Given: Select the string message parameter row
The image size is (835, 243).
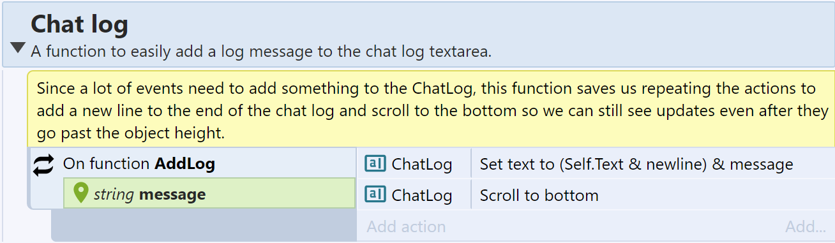Looking at the screenshot, I should pyautogui.click(x=209, y=194).
